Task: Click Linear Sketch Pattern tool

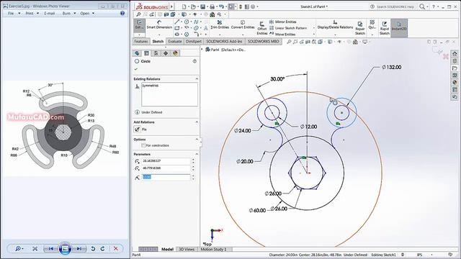Action: click(288, 28)
